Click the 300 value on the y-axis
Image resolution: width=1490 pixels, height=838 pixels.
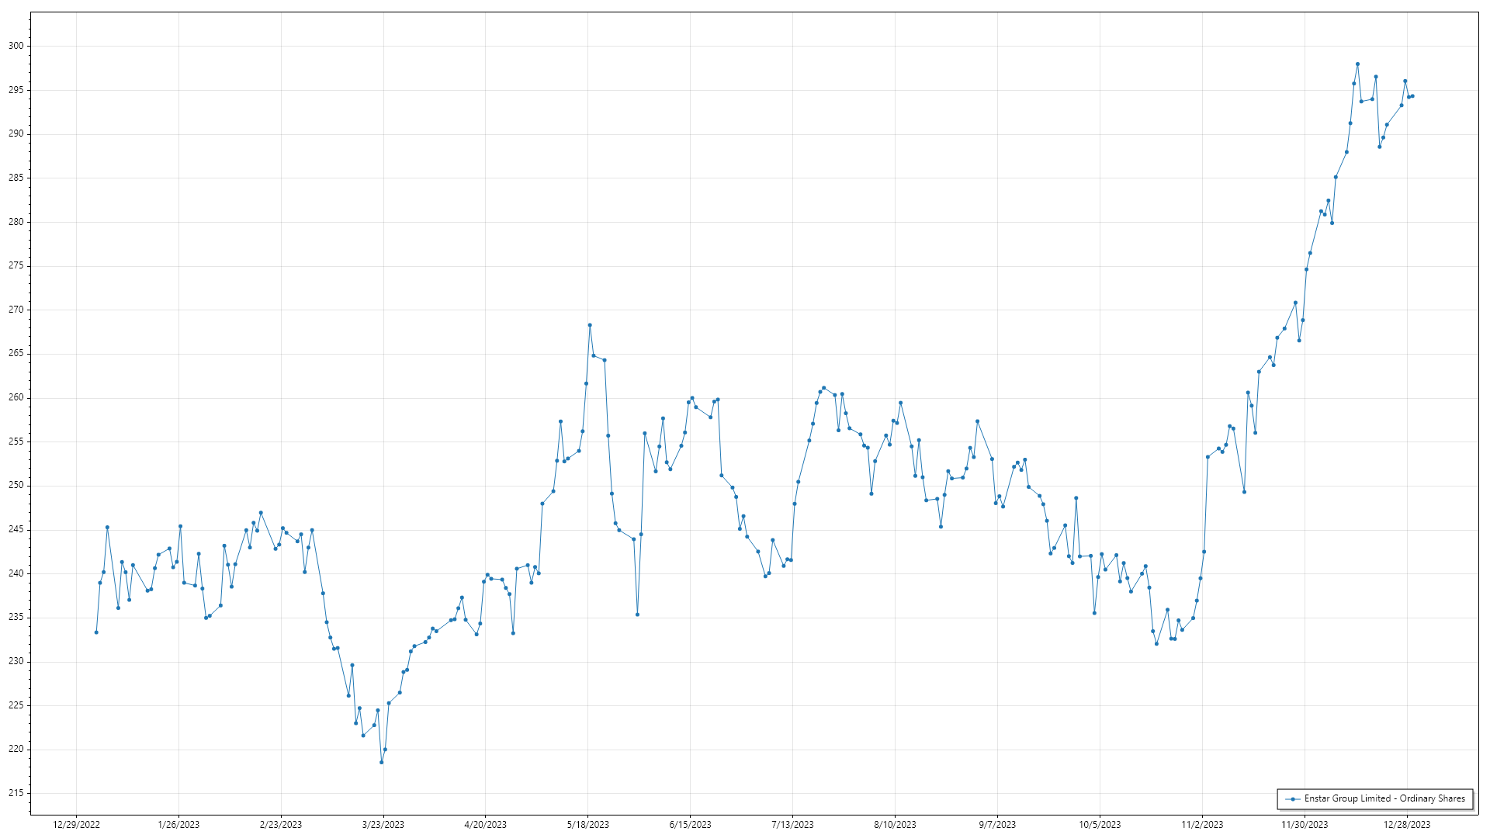tap(16, 46)
